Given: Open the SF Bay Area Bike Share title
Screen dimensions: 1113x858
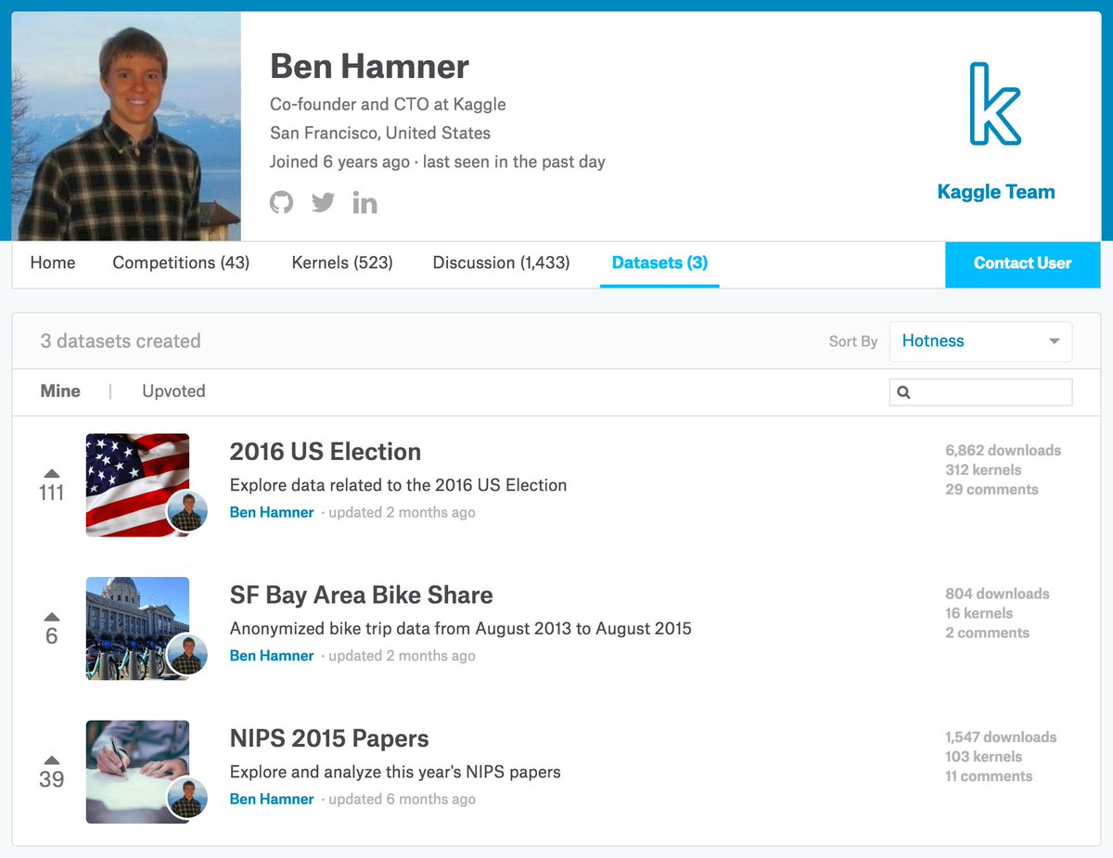Looking at the screenshot, I should click(x=362, y=595).
